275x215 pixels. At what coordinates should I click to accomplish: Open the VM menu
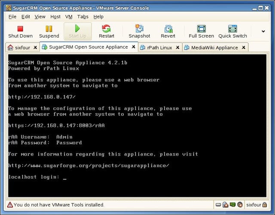(69, 17)
